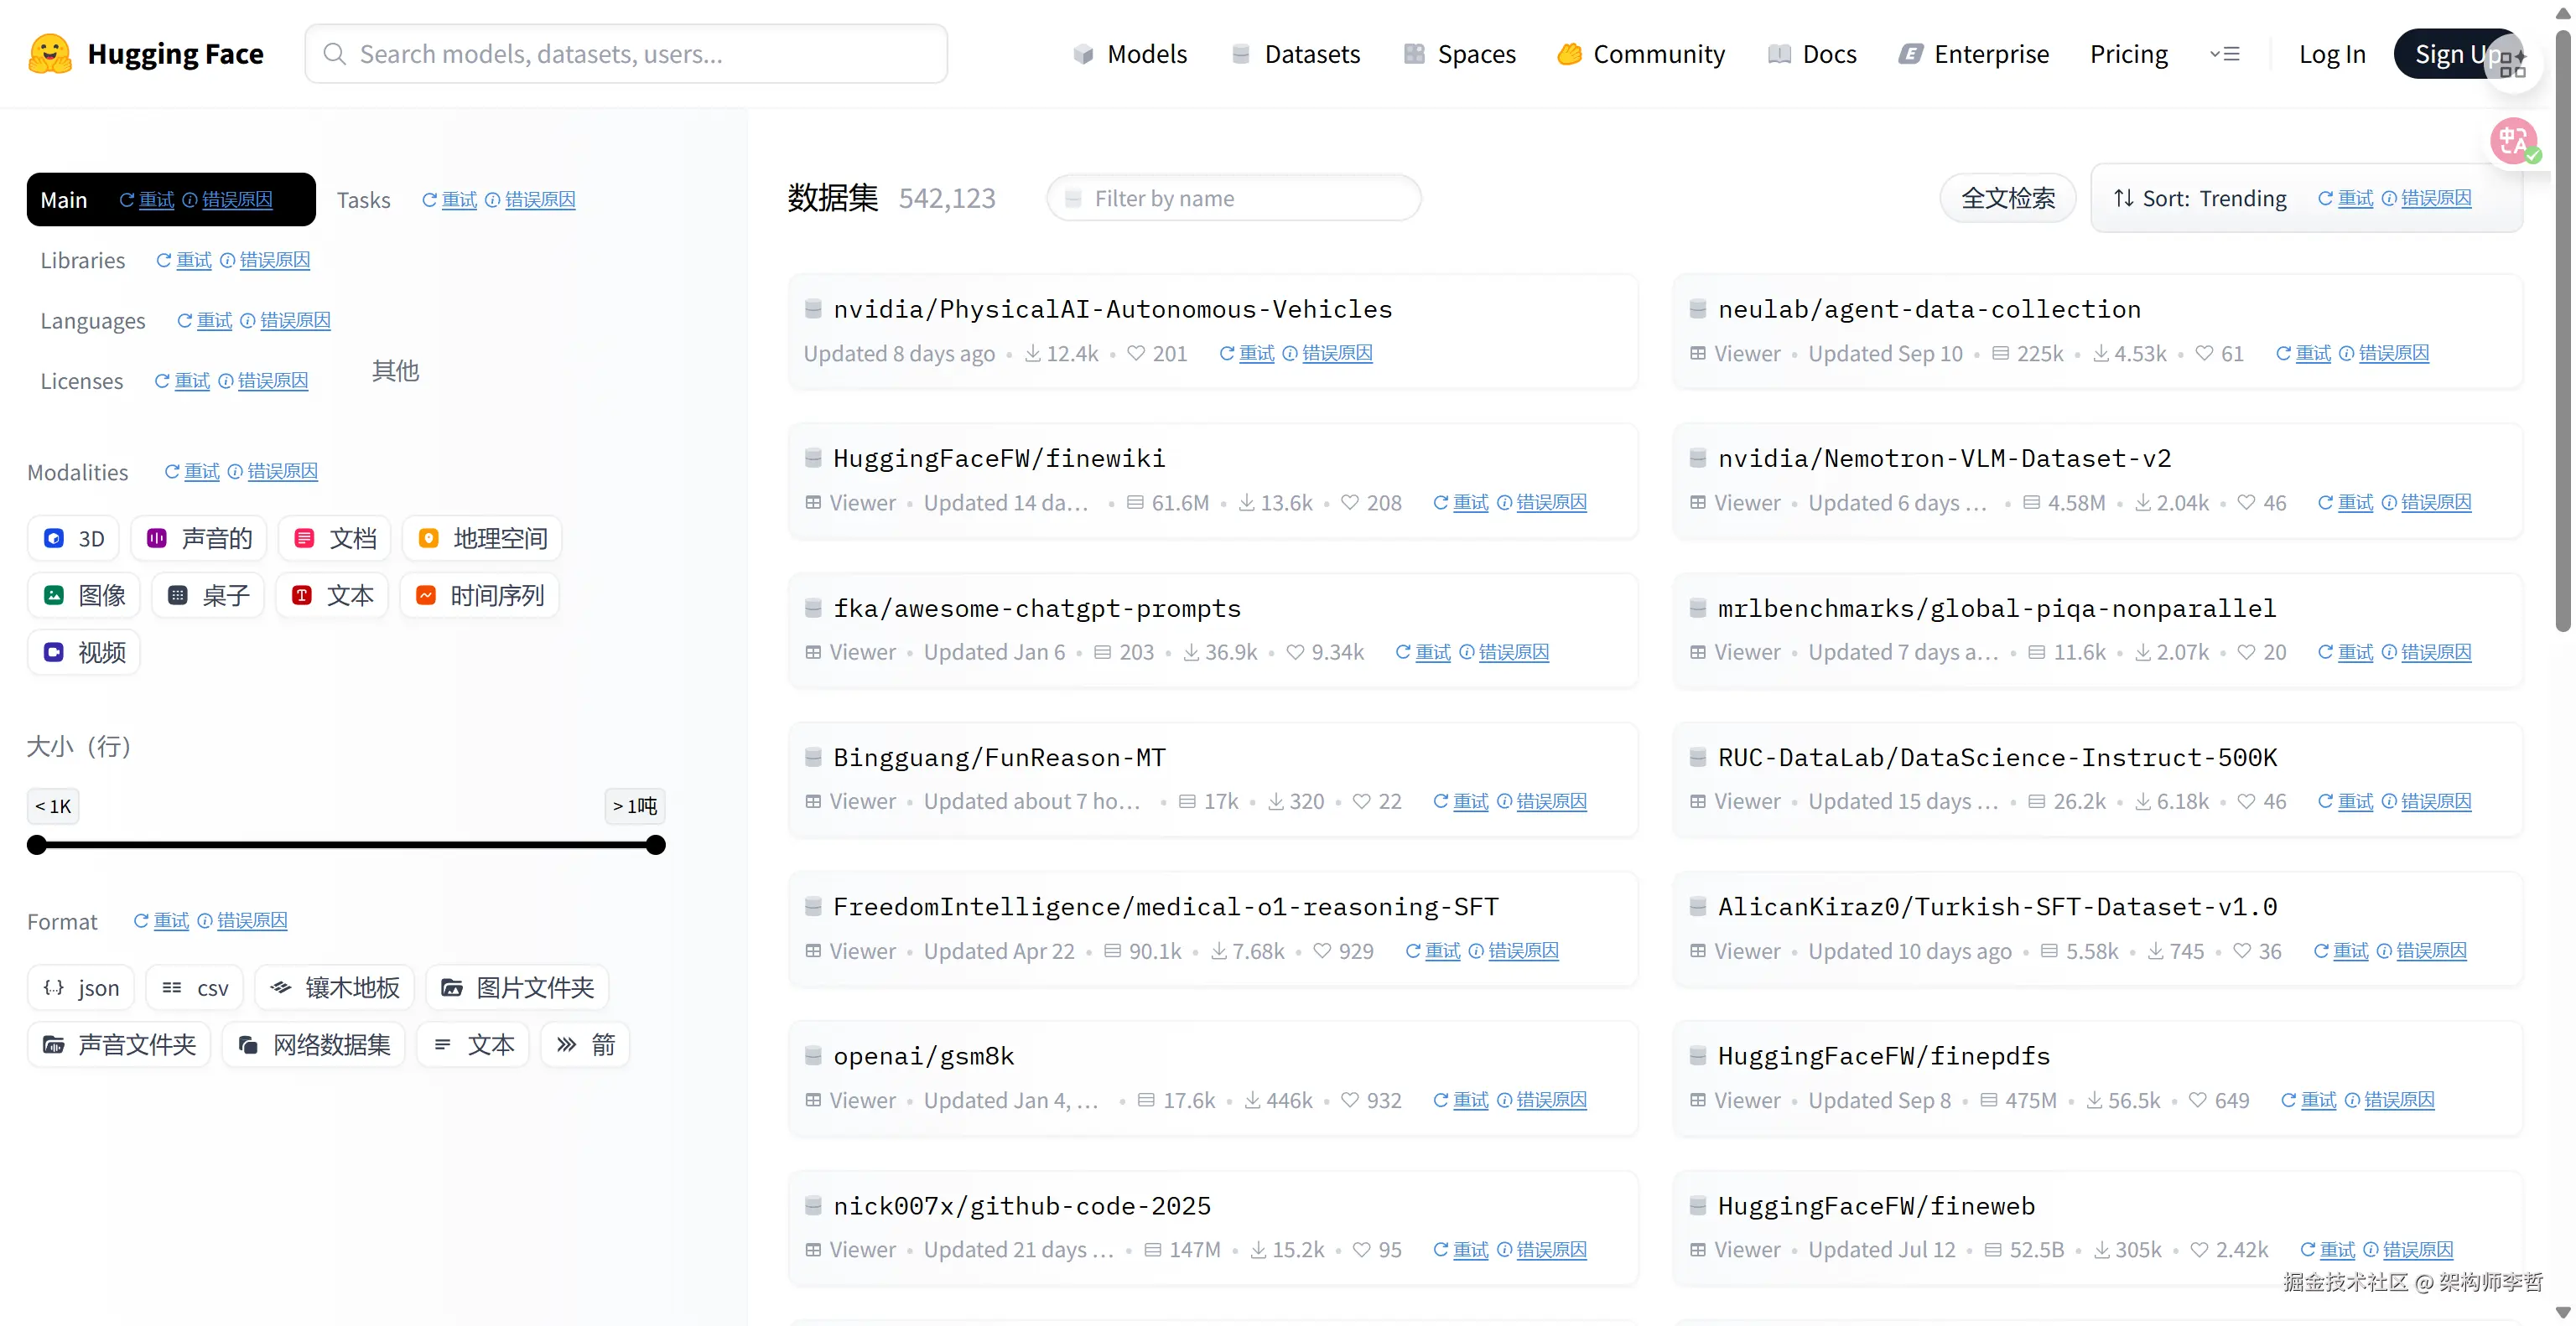Click the Hugging Face logo emoji
This screenshot has height=1326, width=2576.
(50, 54)
